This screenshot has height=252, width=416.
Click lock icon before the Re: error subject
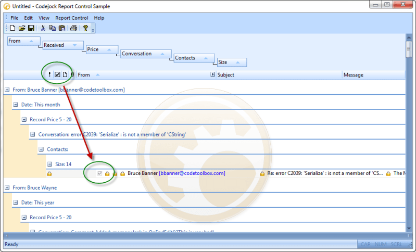point(262,174)
